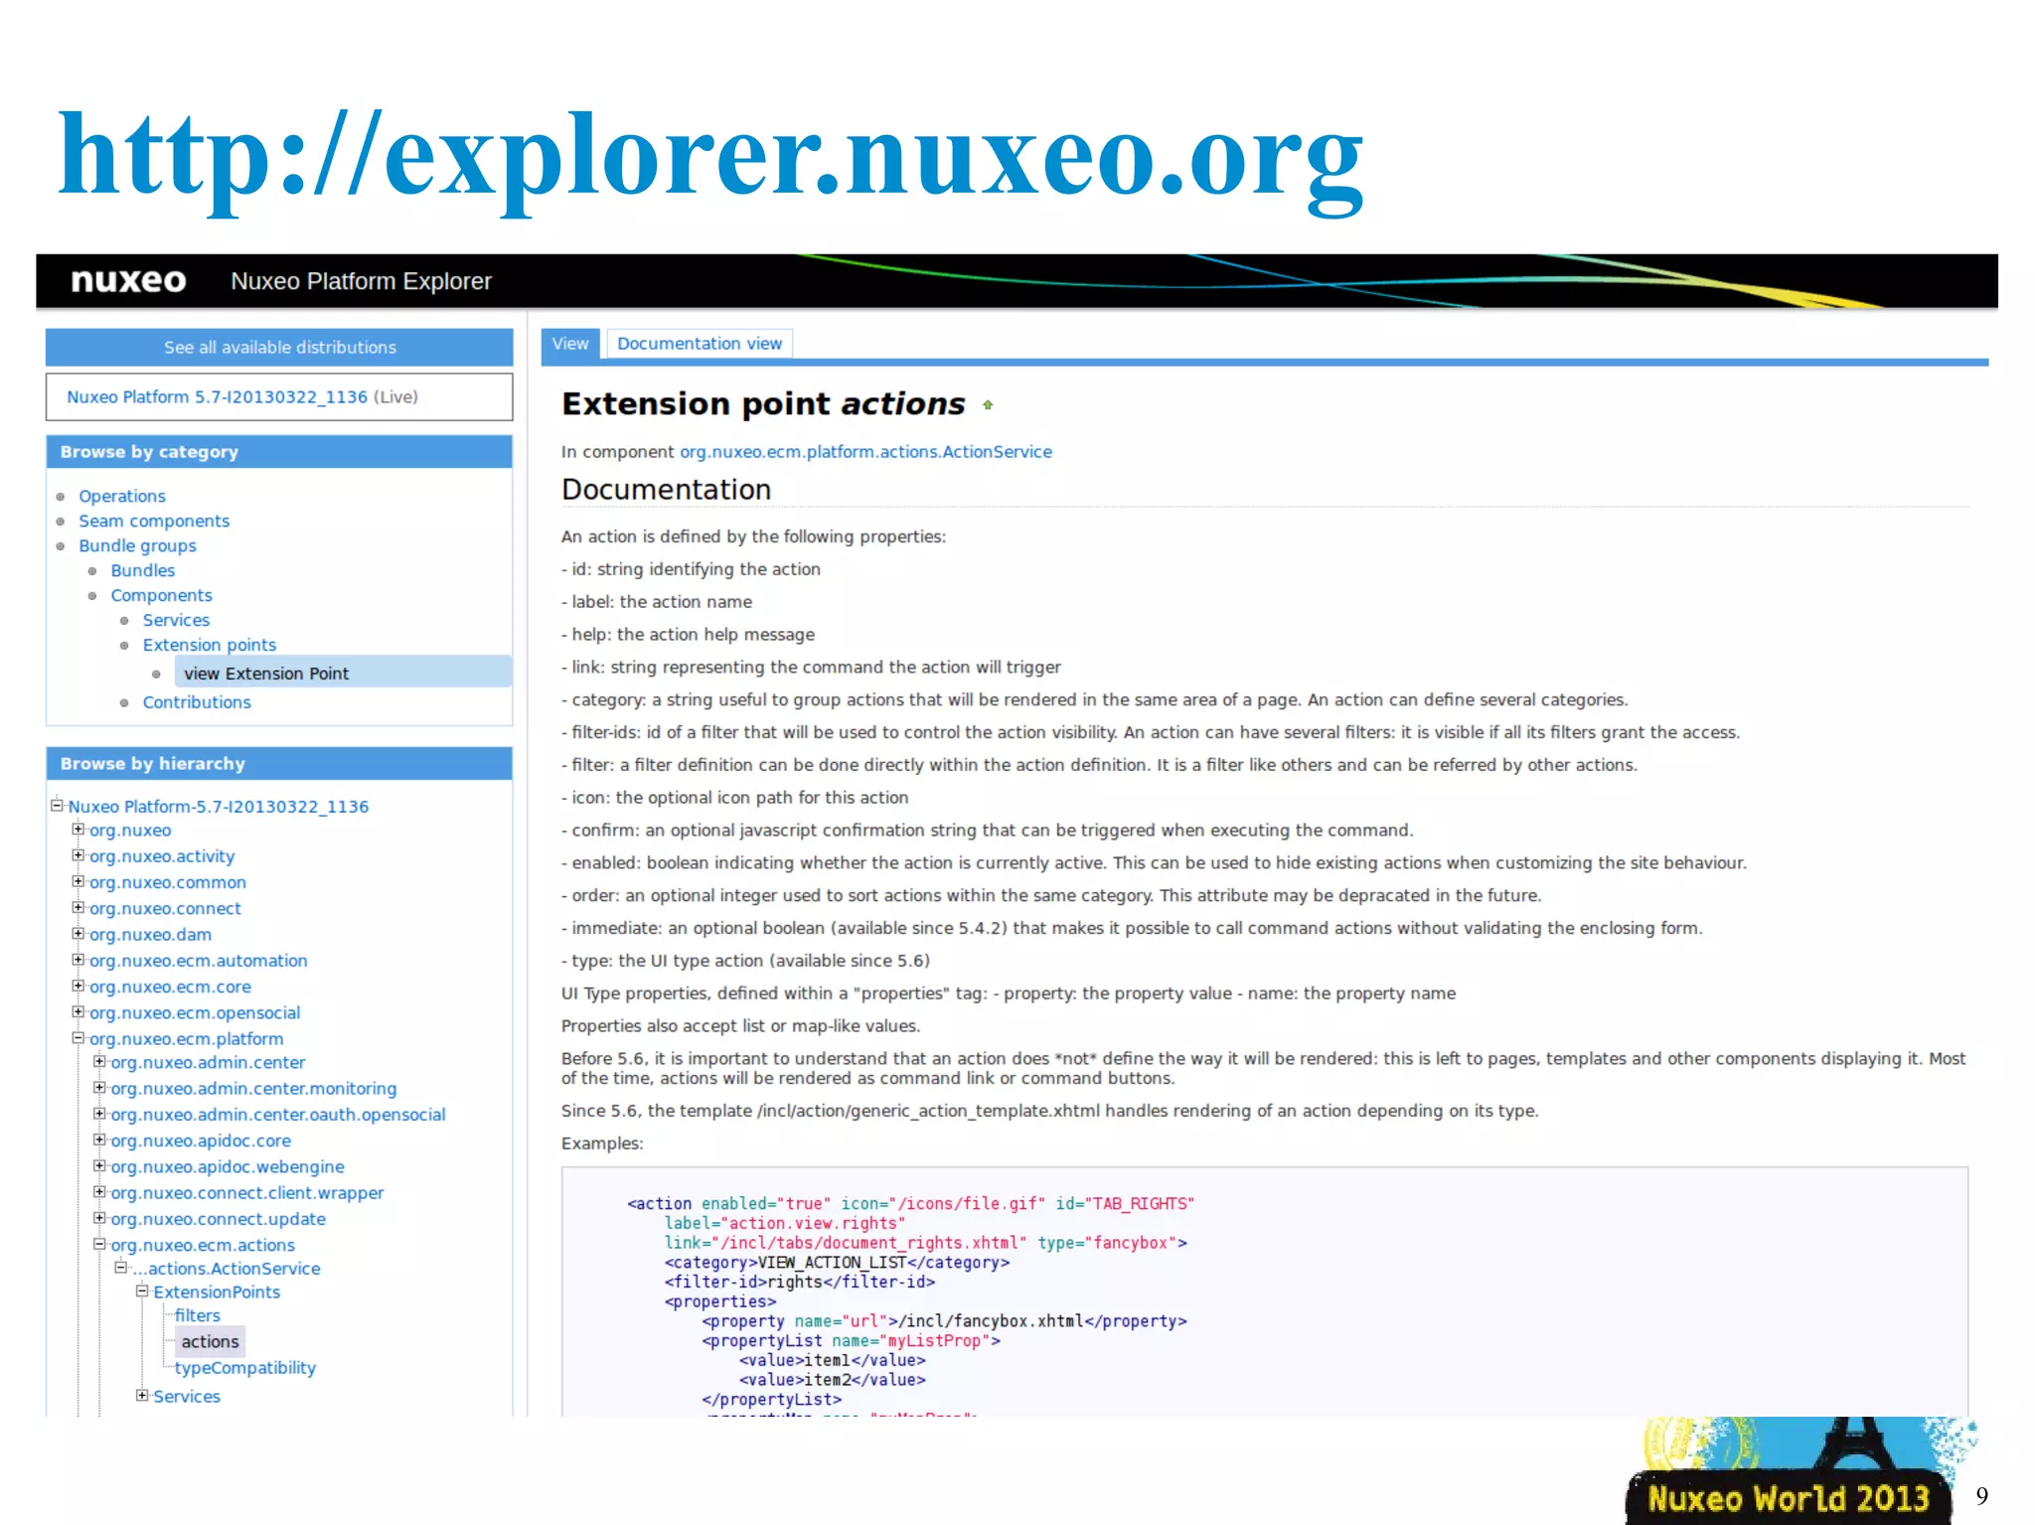2035x1525 pixels.
Task: Open the Extension points category
Action: [x=209, y=645]
